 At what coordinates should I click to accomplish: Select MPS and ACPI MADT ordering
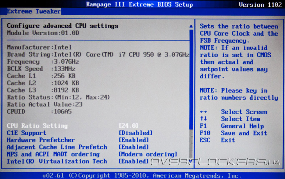53,154
